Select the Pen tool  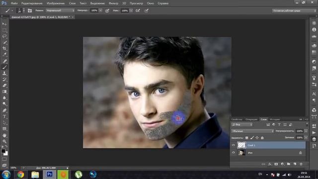coord(4,110)
